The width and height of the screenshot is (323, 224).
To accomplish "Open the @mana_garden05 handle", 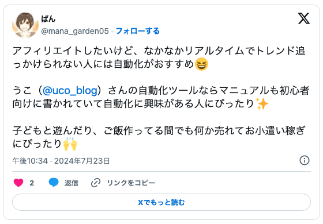I will (75, 31).
